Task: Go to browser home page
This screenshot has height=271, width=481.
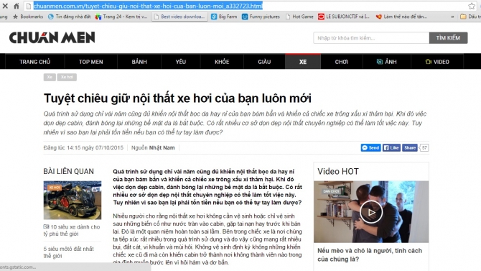Action: tap(17, 6)
